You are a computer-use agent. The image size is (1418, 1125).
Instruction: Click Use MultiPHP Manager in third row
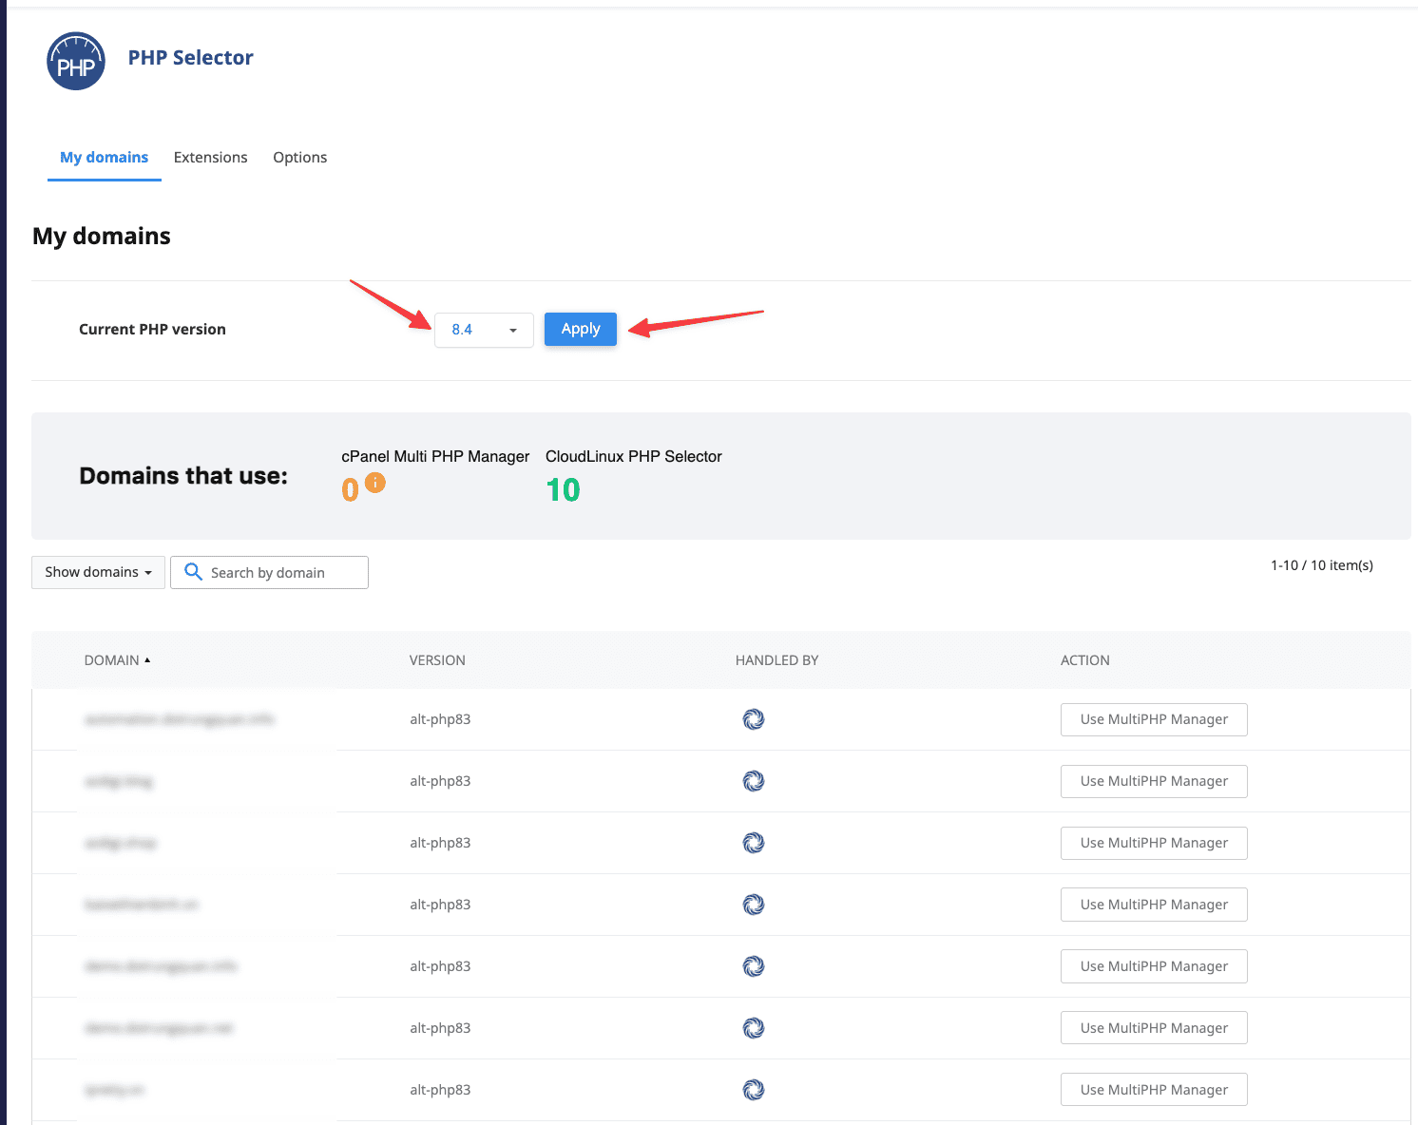tap(1153, 843)
